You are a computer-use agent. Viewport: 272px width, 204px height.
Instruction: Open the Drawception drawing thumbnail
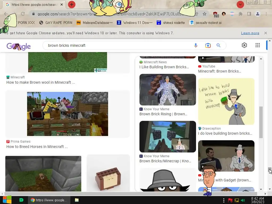click(x=226, y=101)
